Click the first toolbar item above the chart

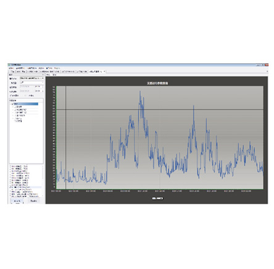tap(48, 75)
